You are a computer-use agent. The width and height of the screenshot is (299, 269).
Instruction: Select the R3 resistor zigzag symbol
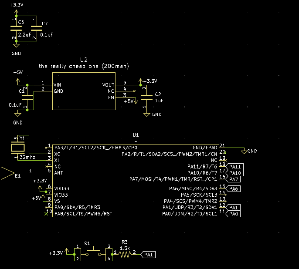coord(125,254)
